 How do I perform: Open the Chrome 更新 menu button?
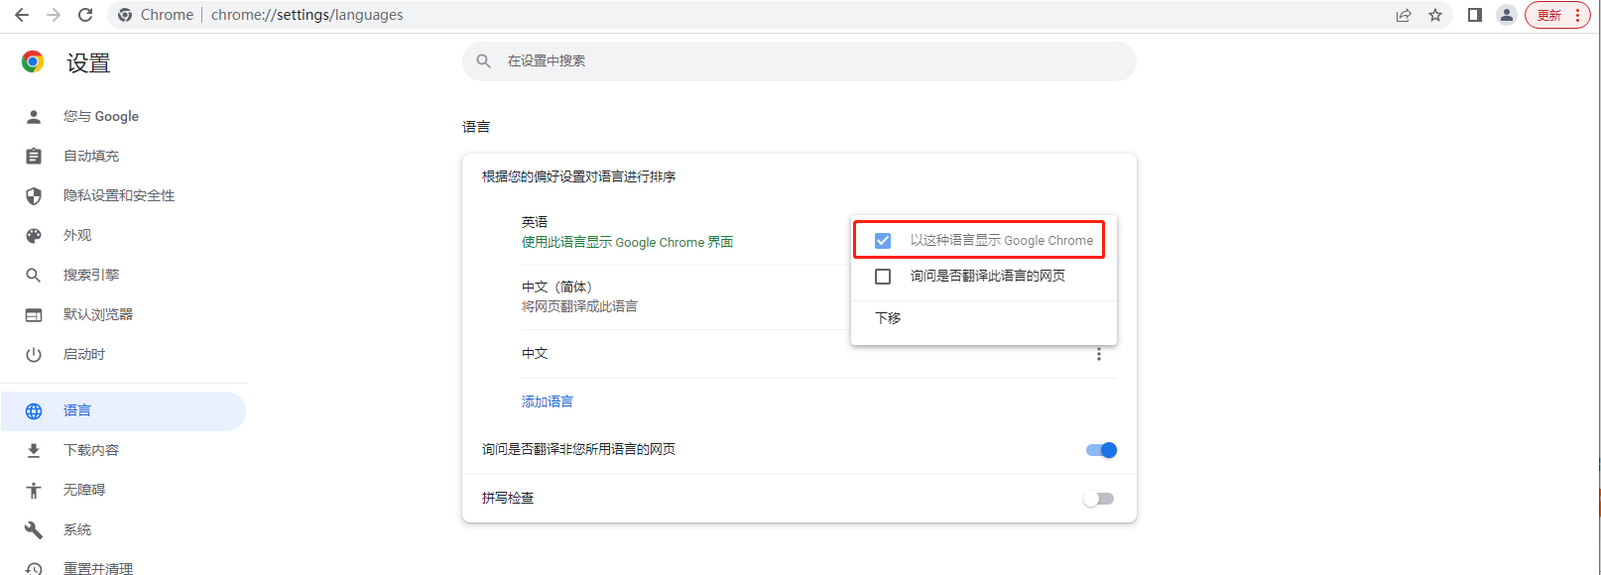coord(1556,15)
